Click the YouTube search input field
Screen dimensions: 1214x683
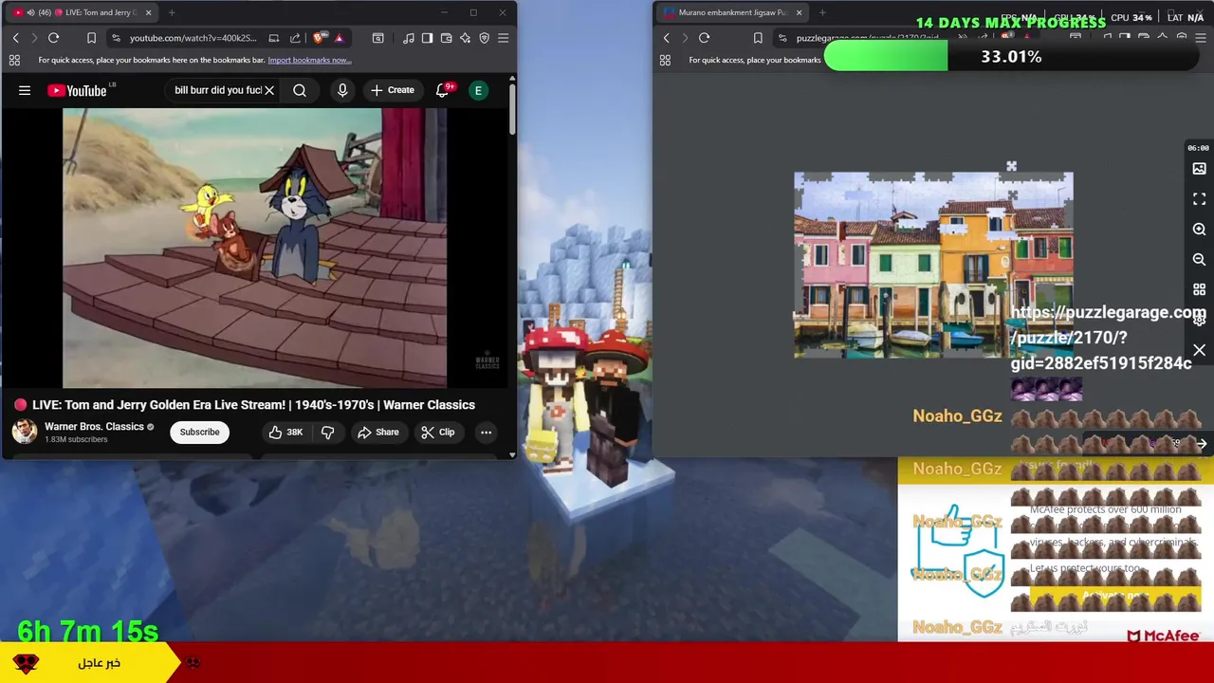coord(217,90)
